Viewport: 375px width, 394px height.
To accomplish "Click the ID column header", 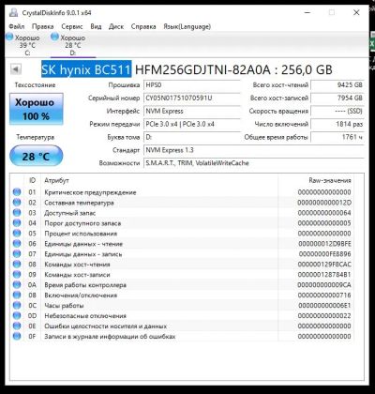I will 32,180.
